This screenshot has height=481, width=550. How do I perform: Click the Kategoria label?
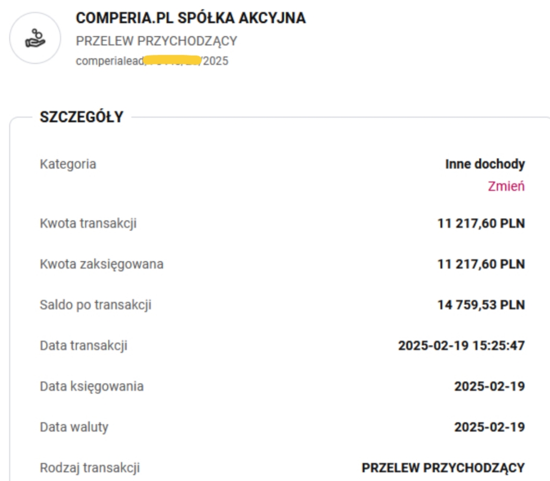coord(68,165)
